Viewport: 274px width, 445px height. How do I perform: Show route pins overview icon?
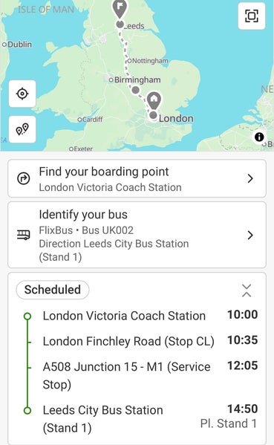tap(22, 129)
